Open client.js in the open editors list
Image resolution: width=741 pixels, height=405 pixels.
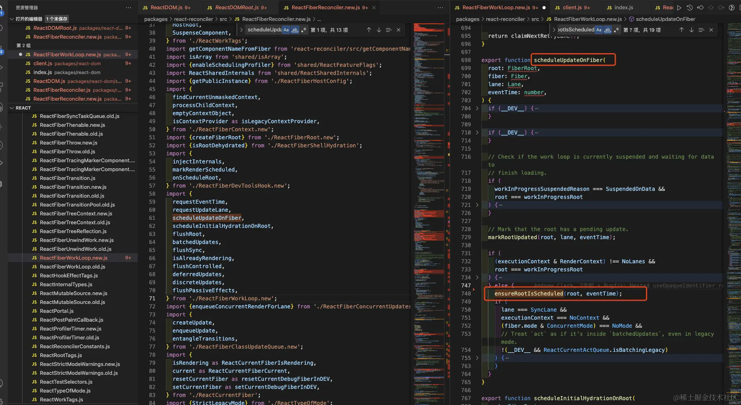73,63
